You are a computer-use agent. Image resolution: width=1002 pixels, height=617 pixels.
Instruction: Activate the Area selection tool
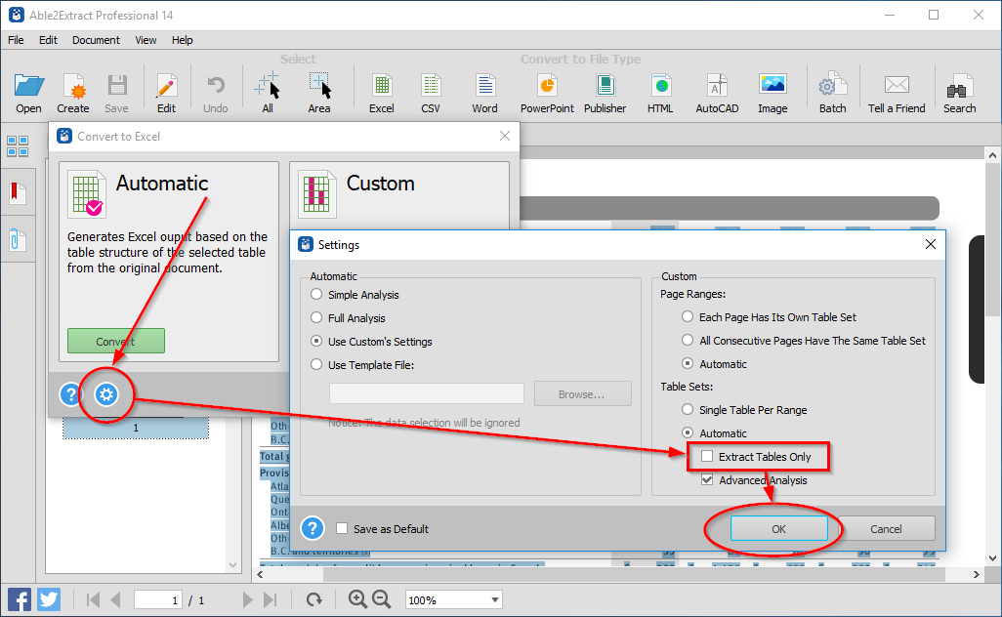(x=318, y=90)
